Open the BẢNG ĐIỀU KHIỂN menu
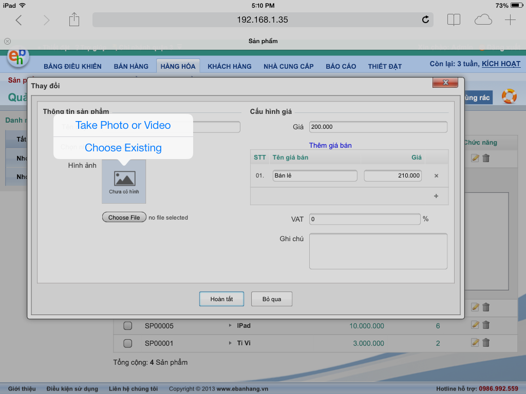 (x=72, y=66)
